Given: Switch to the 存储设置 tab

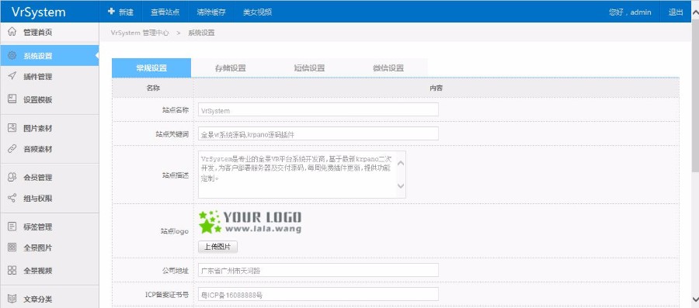Looking at the screenshot, I should tap(231, 68).
